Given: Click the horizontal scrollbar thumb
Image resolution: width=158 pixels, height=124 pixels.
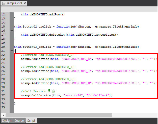Looking at the screenshot, I should 59,115.
